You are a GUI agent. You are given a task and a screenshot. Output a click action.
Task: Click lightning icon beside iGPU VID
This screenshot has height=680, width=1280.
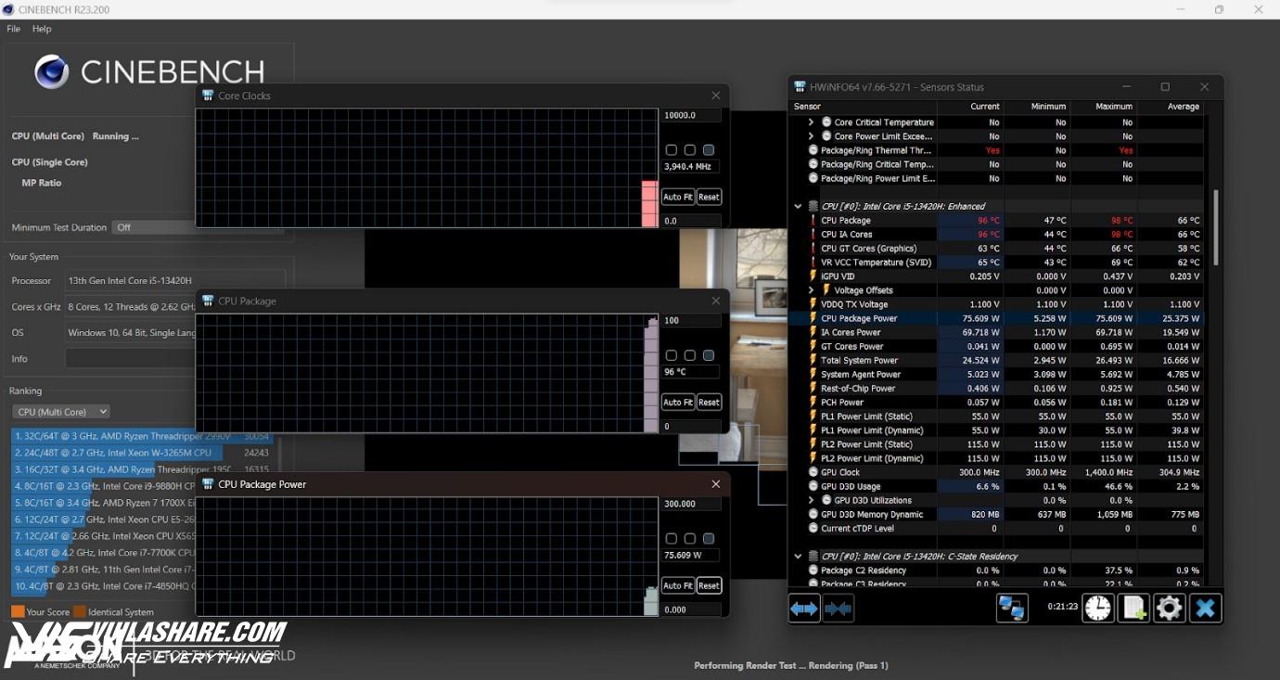813,276
